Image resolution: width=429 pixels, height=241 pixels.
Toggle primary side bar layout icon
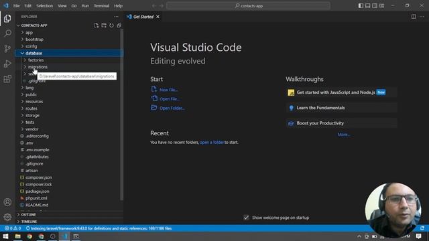coord(361,6)
